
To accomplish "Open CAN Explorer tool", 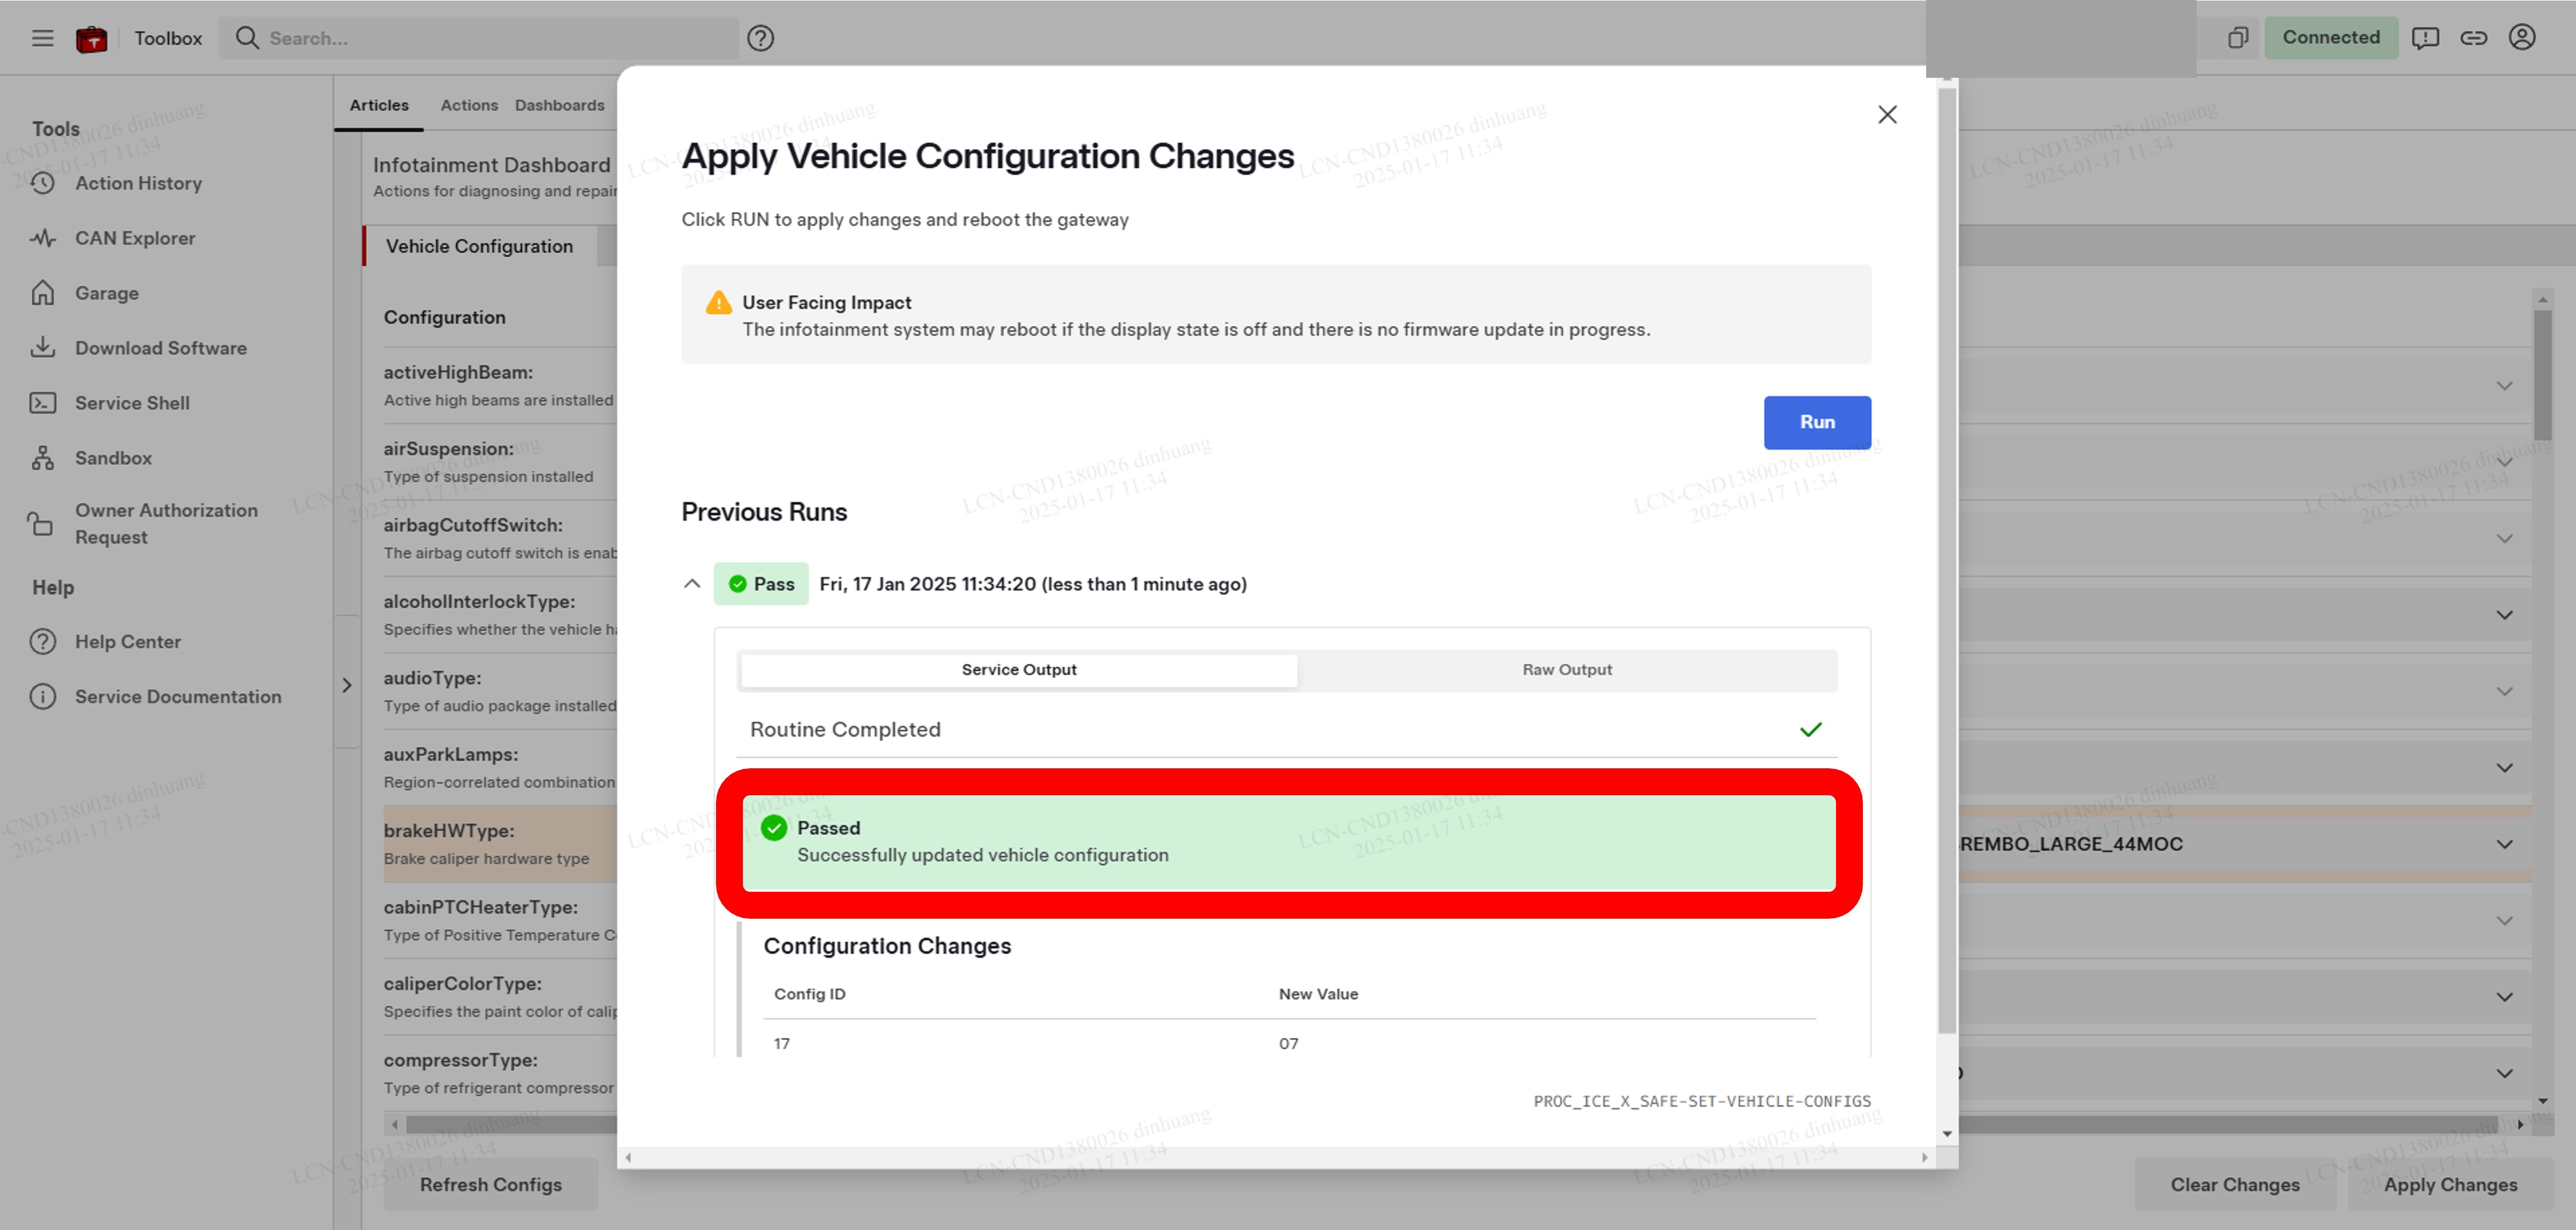I will 135,238.
